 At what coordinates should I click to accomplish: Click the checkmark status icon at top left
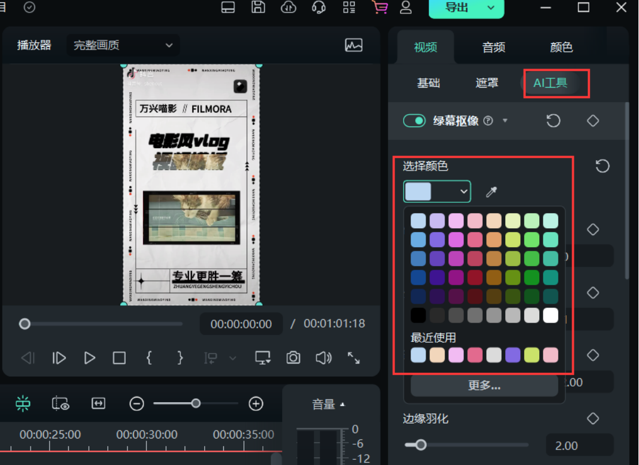29,7
